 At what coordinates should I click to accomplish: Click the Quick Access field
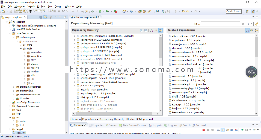[233, 12]
